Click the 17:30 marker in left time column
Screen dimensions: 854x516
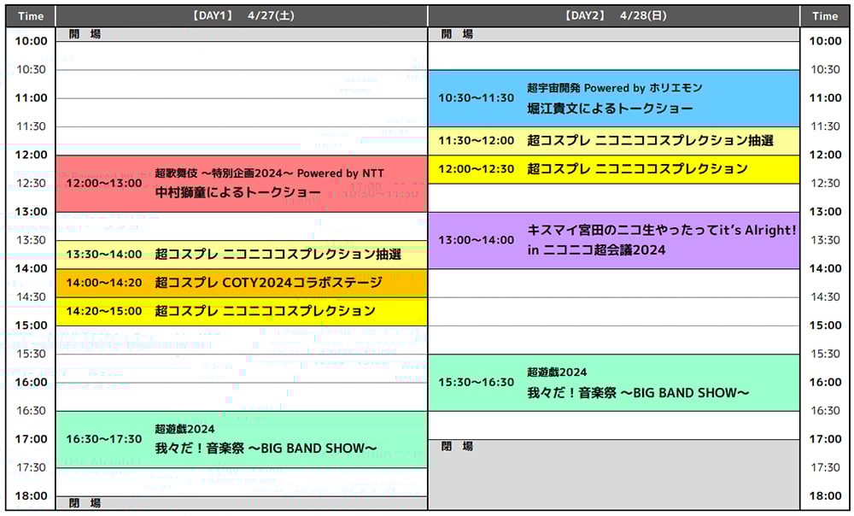[x=31, y=467]
